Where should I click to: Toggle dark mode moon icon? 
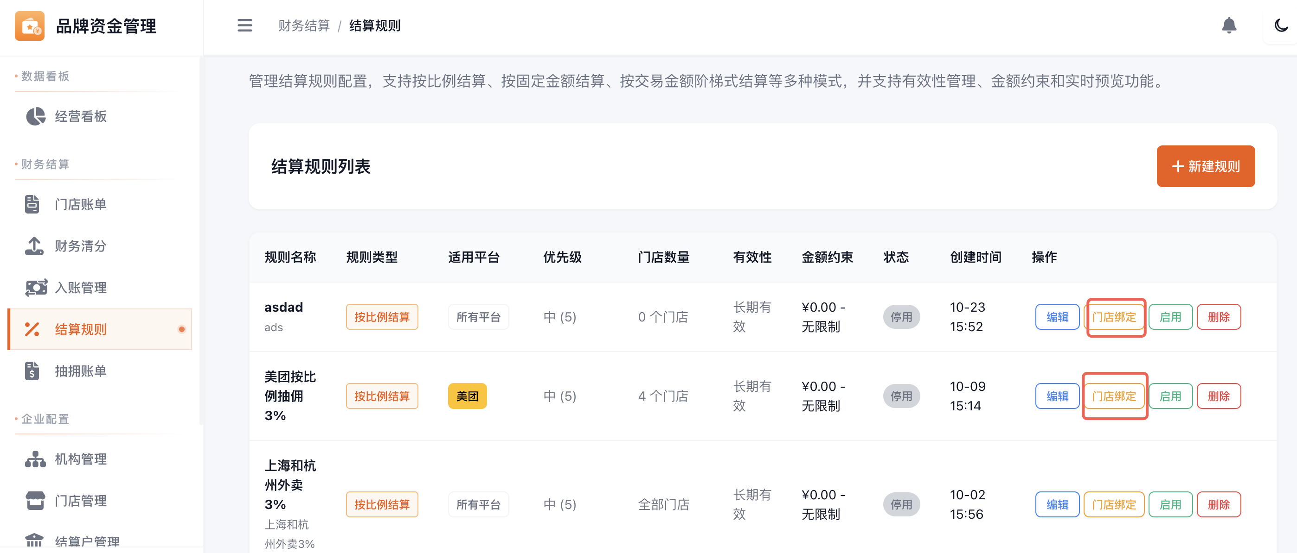point(1281,25)
